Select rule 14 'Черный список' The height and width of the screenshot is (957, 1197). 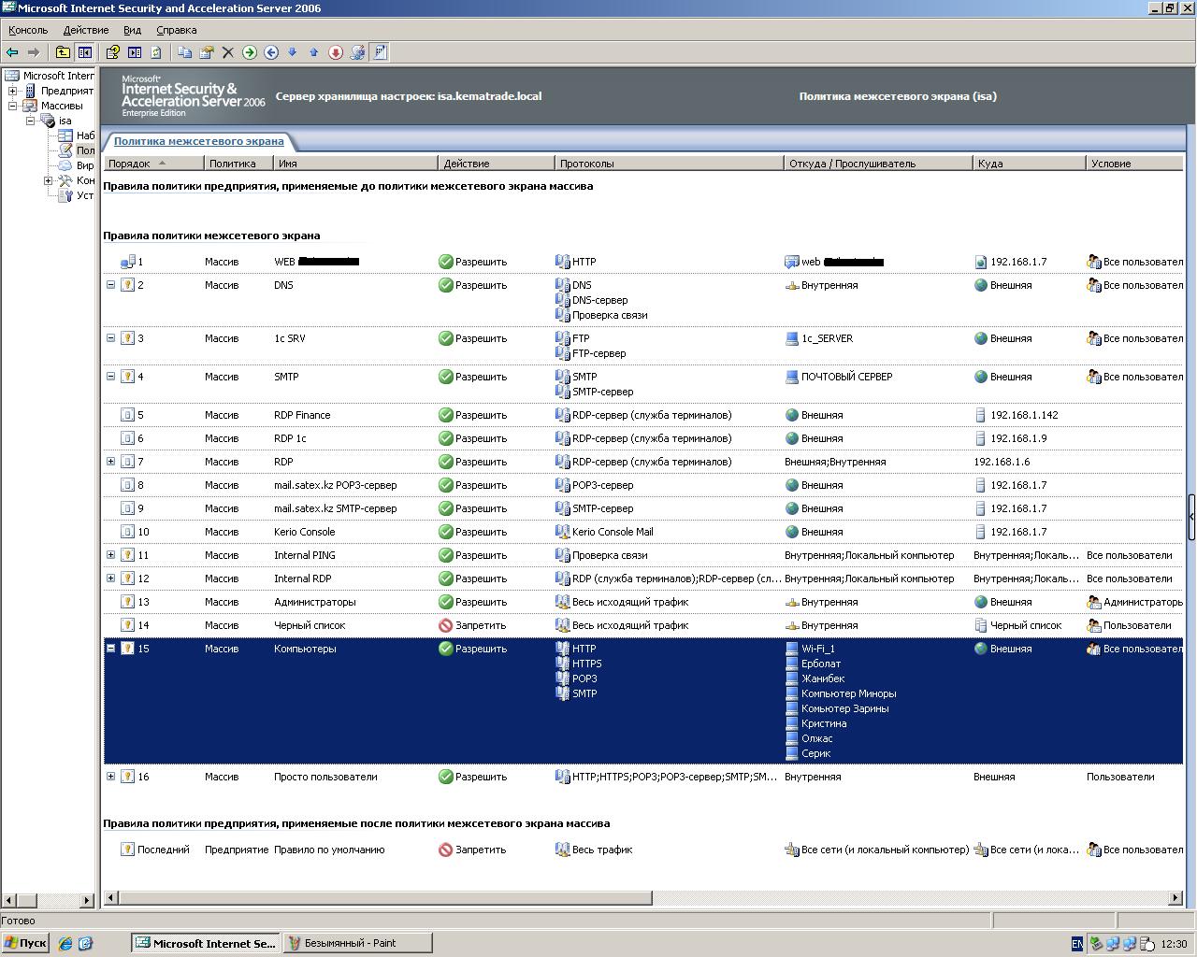click(642, 625)
